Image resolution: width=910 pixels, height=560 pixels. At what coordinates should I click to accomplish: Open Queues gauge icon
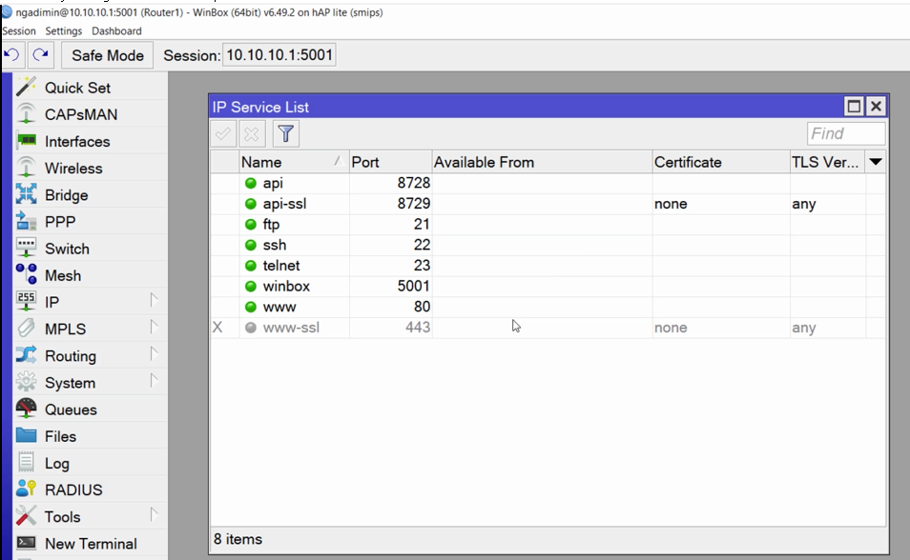[26, 409]
